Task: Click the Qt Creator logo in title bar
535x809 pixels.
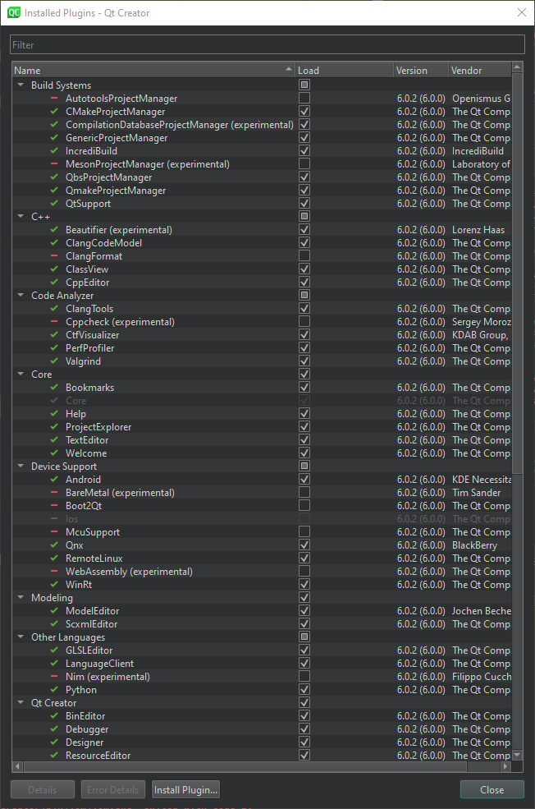Action: pyautogui.click(x=14, y=12)
